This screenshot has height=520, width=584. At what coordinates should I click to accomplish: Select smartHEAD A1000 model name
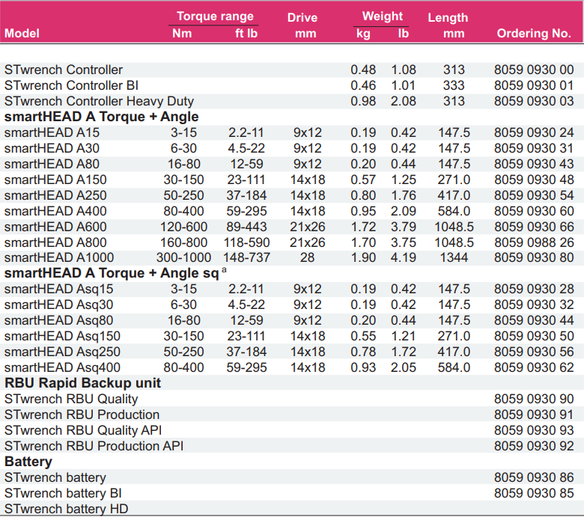pyautogui.click(x=59, y=257)
